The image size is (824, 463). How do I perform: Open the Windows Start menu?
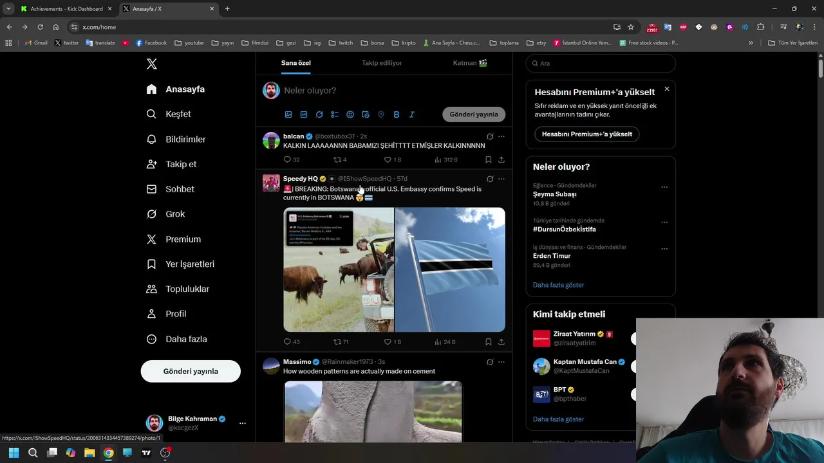[14, 453]
